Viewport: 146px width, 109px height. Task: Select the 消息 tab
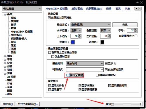click(127, 9)
